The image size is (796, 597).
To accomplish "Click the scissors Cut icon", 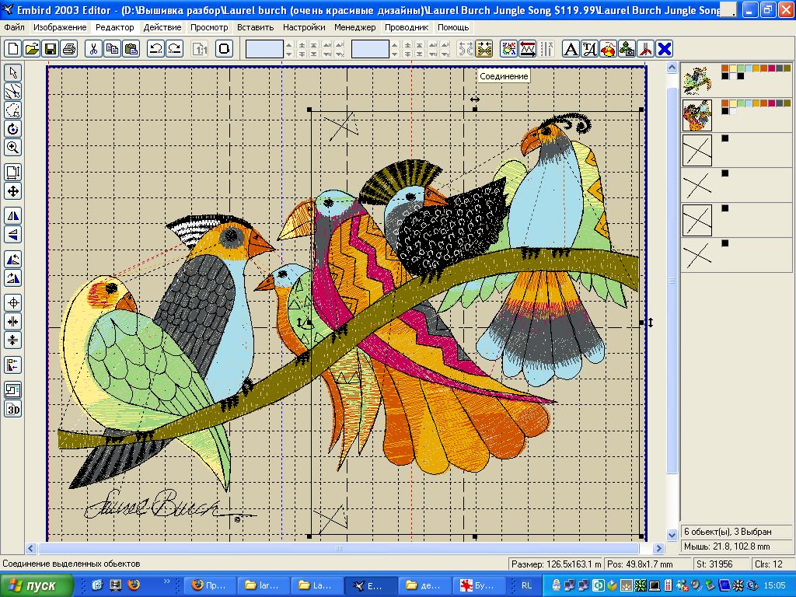I will click(x=93, y=49).
